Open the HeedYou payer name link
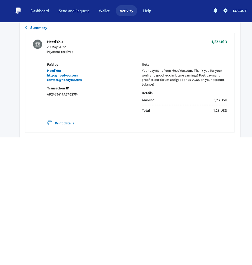This screenshot has height=265, width=252. [x=54, y=71]
